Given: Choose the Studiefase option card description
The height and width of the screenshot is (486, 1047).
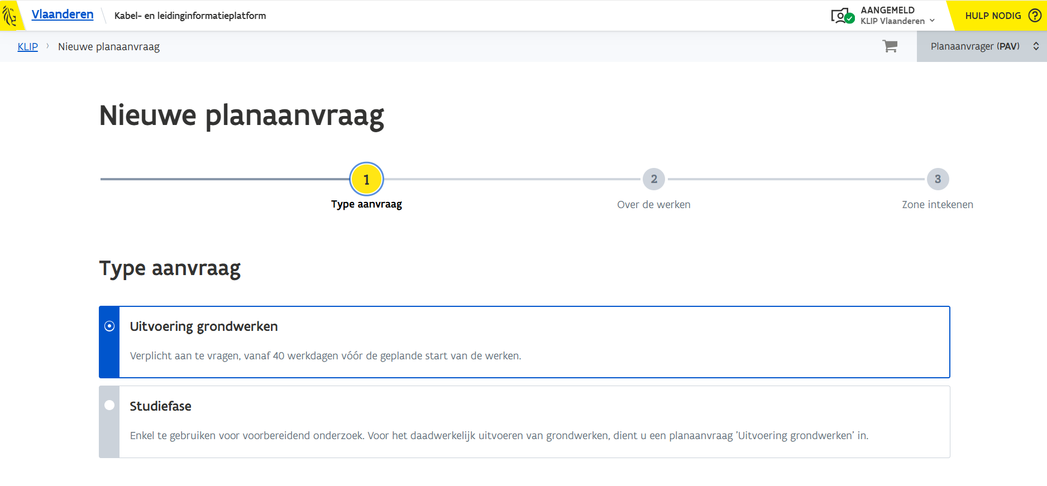Looking at the screenshot, I should pos(499,436).
